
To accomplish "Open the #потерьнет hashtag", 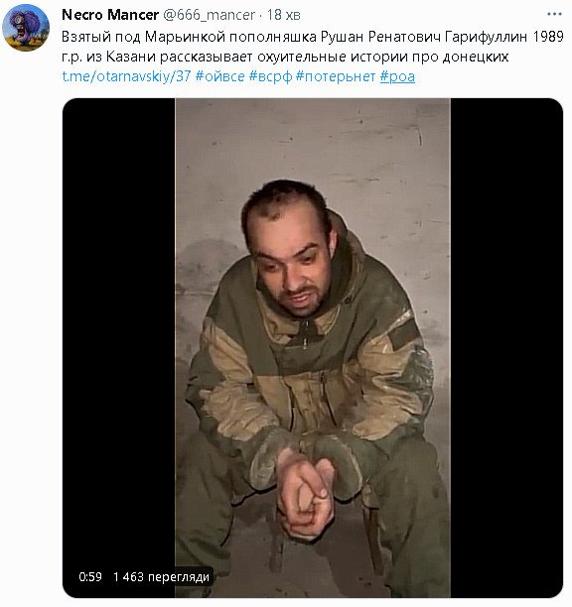I will (336, 76).
